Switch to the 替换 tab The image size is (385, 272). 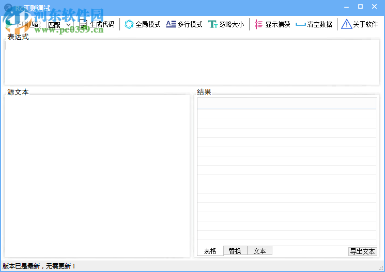pos(235,251)
